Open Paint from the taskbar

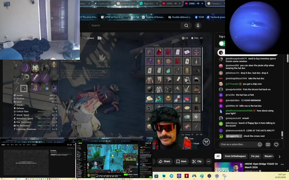coord(202,176)
